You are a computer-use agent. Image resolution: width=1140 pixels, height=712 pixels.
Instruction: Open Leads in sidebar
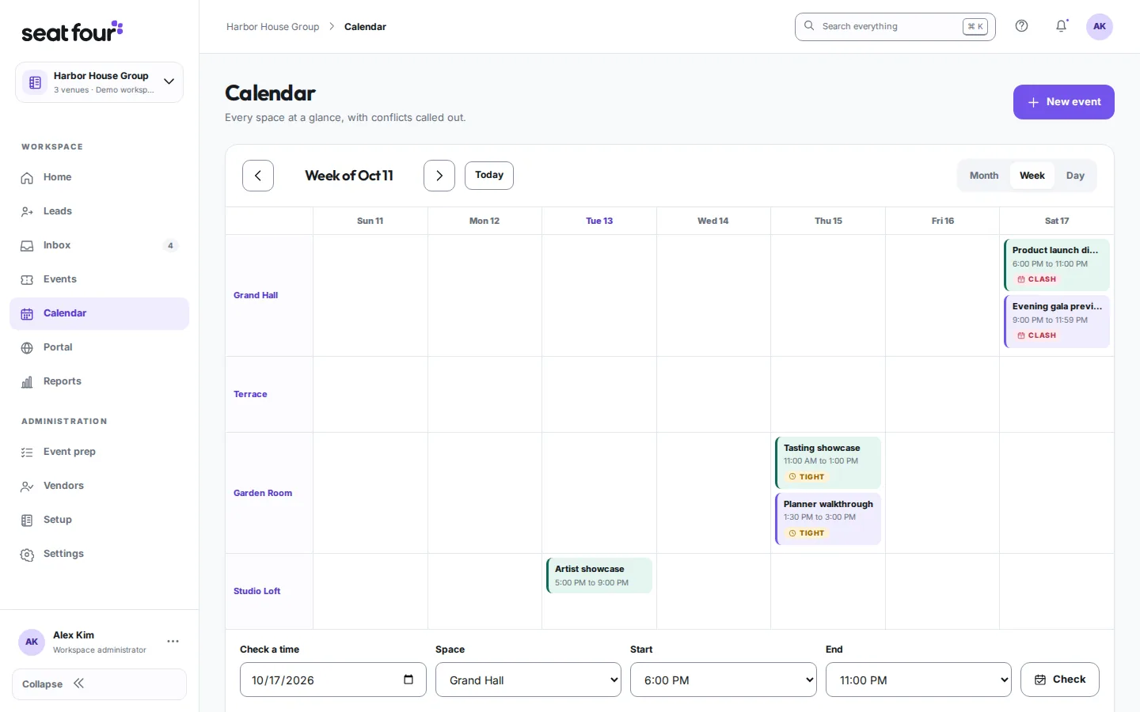point(99,211)
